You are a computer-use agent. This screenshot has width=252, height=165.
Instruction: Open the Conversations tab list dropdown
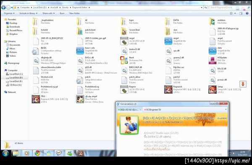tap(226, 110)
